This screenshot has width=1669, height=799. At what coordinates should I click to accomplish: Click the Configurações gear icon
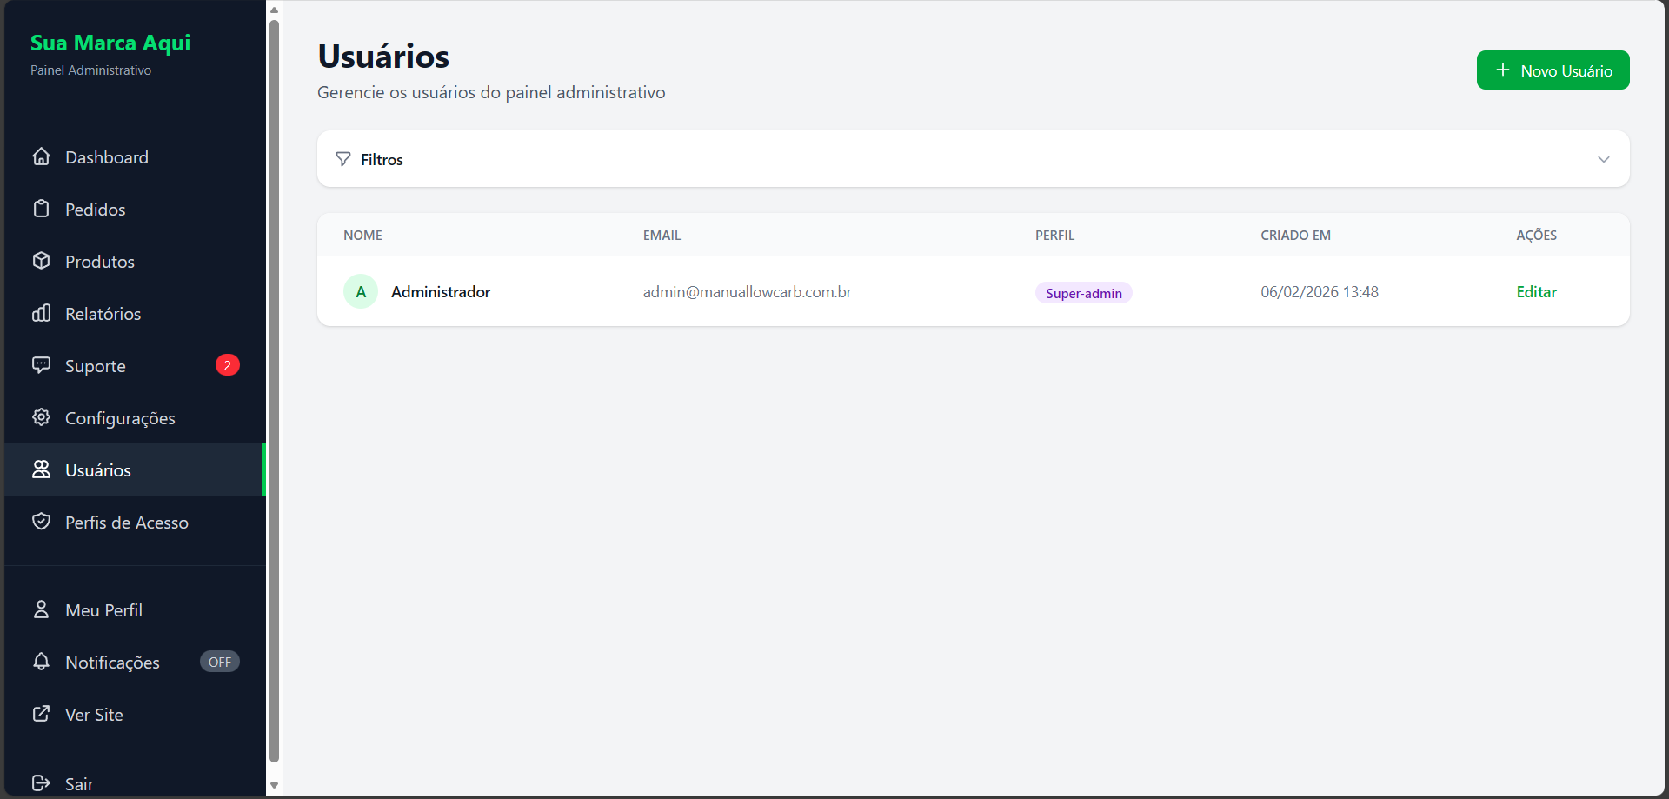(41, 417)
